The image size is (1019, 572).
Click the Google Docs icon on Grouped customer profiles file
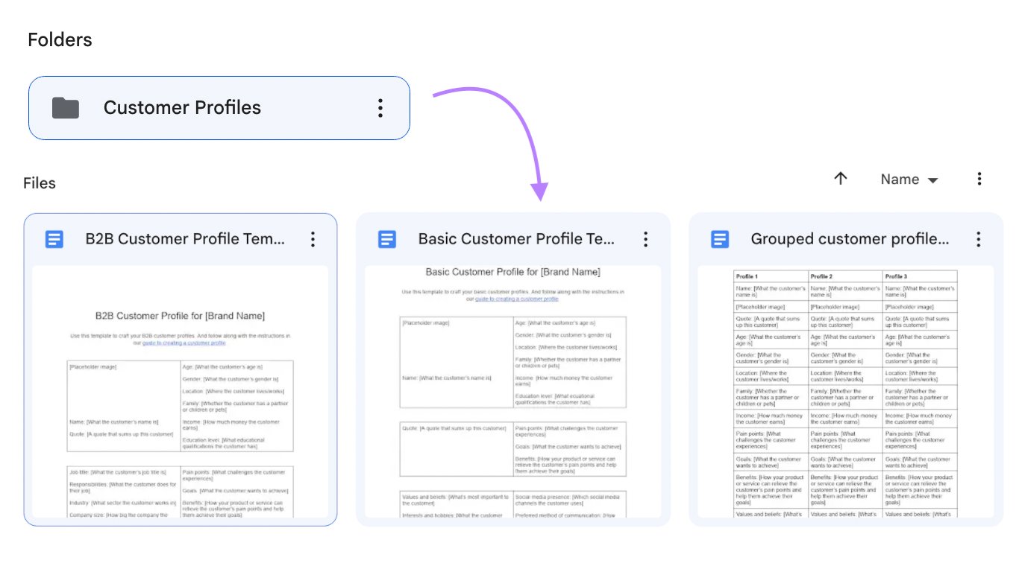coord(720,239)
